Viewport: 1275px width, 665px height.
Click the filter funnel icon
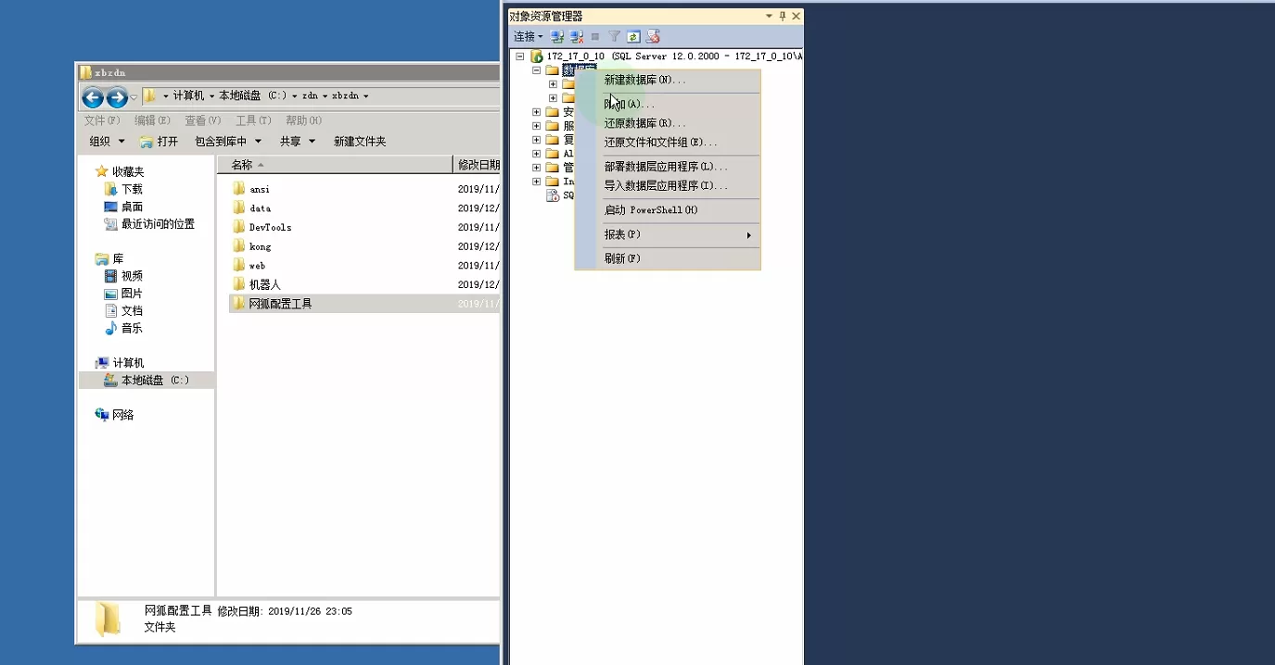(614, 37)
